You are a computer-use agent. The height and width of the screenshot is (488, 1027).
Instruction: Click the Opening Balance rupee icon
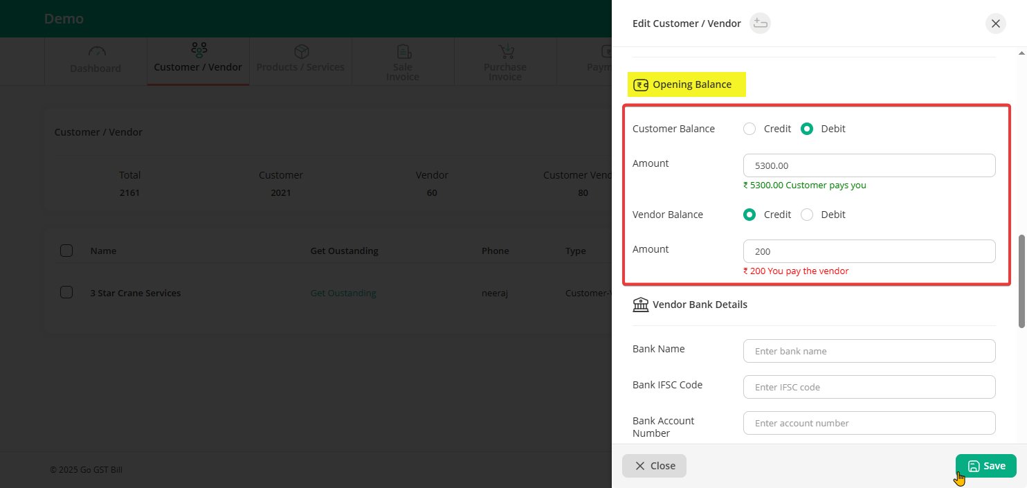(641, 85)
